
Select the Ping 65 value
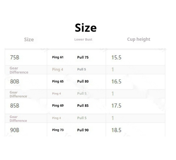(58, 81)
